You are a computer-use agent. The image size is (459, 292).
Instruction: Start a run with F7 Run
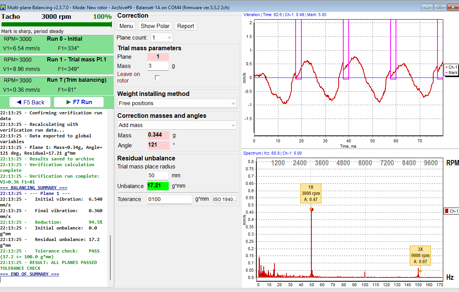(79, 102)
